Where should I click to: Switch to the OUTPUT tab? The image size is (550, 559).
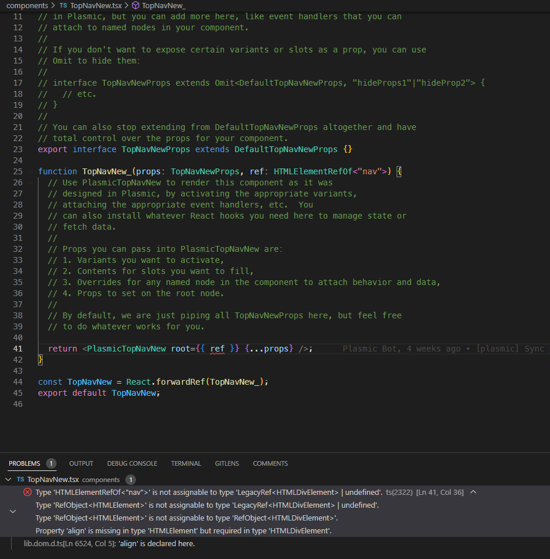[81, 463]
